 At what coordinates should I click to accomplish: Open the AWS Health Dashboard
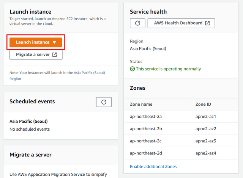pyautogui.click(x=181, y=23)
